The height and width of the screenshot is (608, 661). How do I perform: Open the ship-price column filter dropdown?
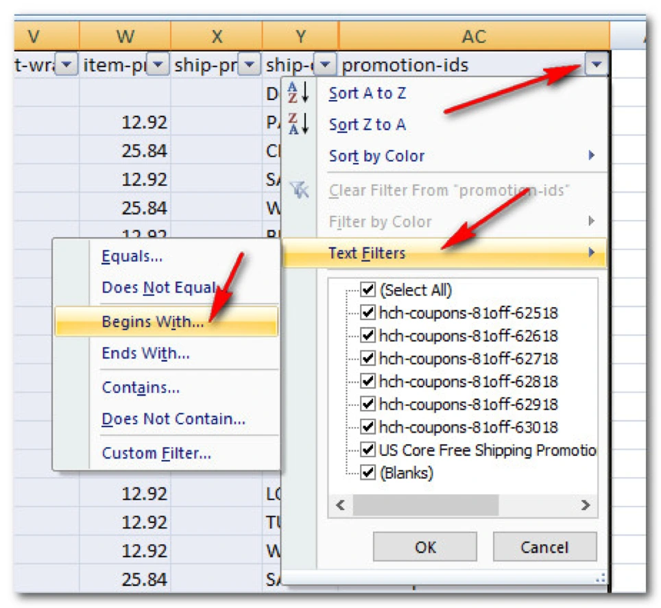click(x=250, y=65)
